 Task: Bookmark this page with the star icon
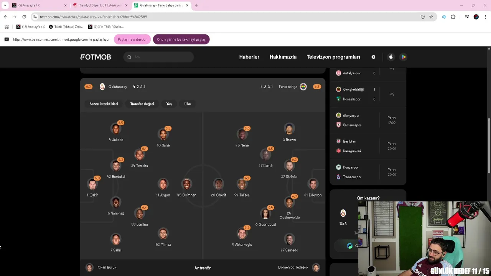tap(431, 17)
